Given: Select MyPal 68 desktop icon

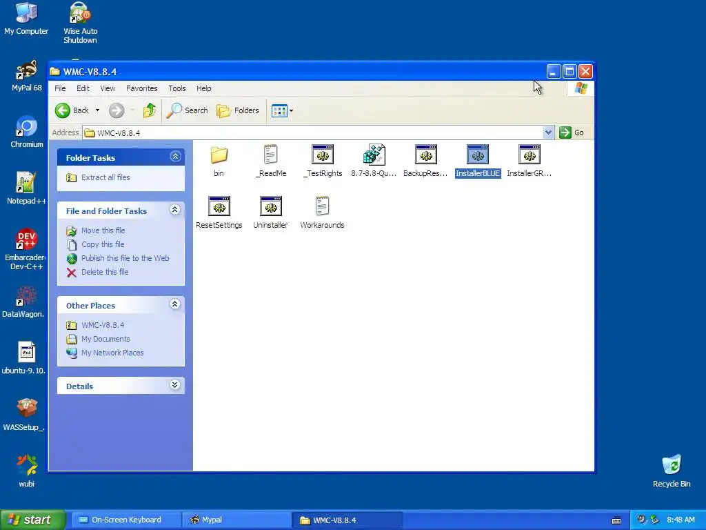Looking at the screenshot, I should pyautogui.click(x=27, y=76).
